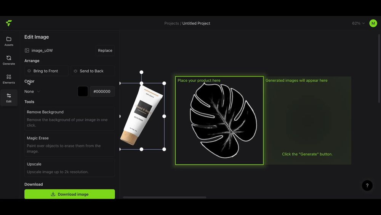
Task: Click the image_u0W file icon
Action: 27,50
